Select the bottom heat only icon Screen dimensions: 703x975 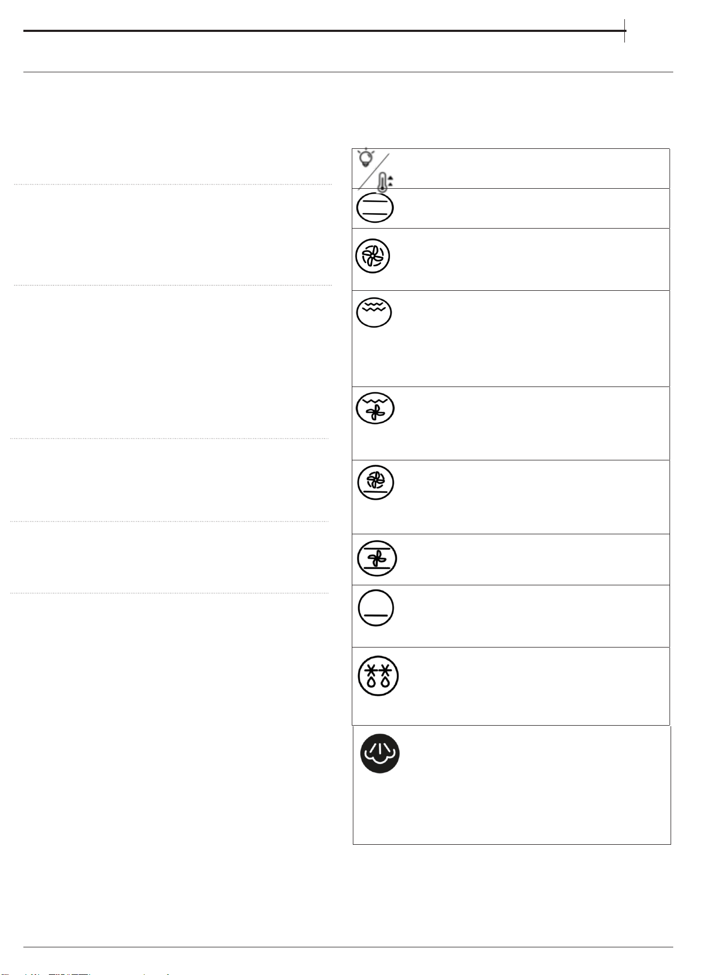[376, 609]
